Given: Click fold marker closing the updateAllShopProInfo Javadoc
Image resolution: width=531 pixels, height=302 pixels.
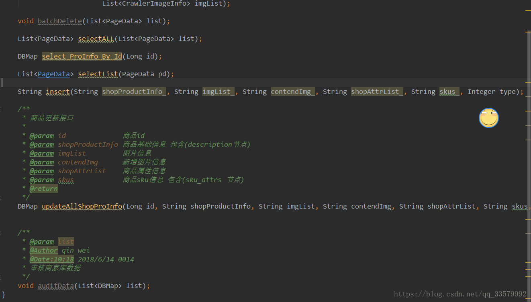Looking at the screenshot, I should coord(1,197).
